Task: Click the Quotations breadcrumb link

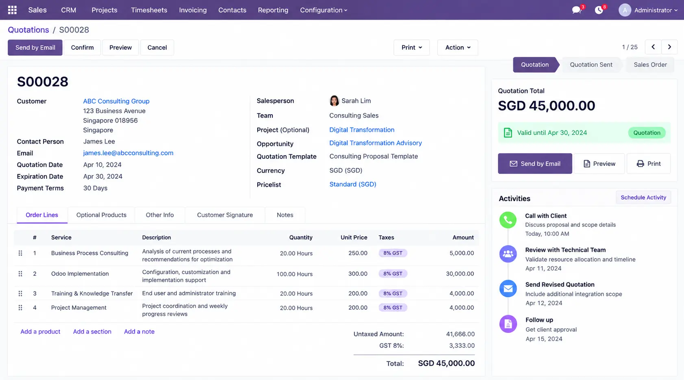Action: [x=28, y=30]
